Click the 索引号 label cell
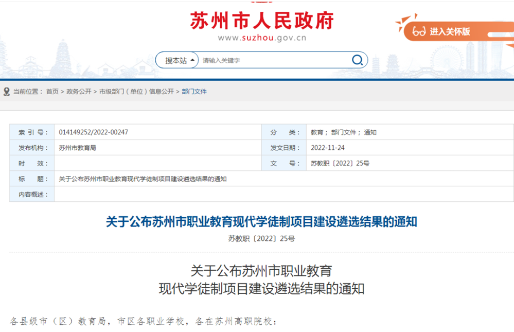Viewport: 514px width, 332px height. pyautogui.click(x=32, y=132)
